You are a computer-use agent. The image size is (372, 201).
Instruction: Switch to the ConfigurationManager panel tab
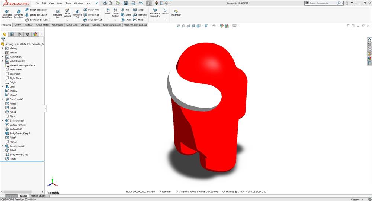(x=20, y=34)
